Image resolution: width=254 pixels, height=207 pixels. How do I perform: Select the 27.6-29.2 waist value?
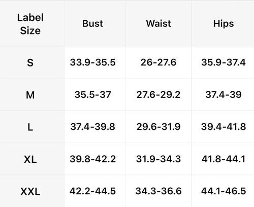pos(158,94)
